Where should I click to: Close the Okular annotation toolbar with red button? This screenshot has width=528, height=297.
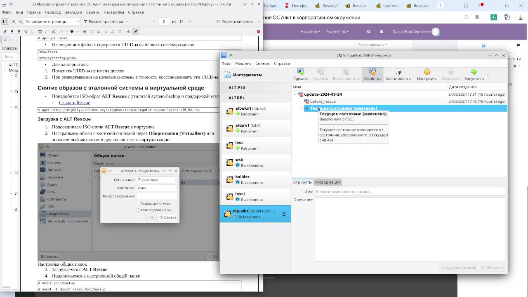pyautogui.click(x=258, y=31)
